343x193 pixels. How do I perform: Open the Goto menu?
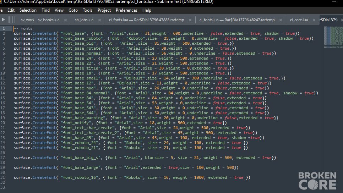[73, 10]
